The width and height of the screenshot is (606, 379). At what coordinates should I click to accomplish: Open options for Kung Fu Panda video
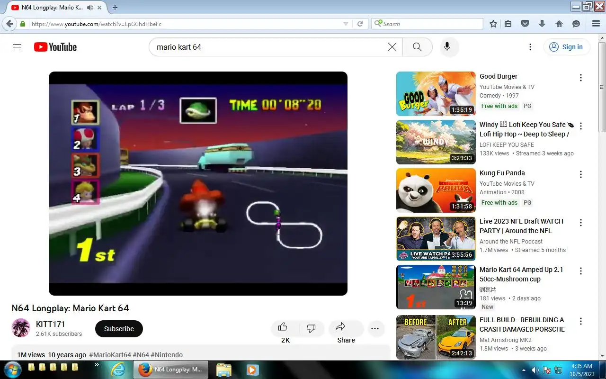point(581,174)
